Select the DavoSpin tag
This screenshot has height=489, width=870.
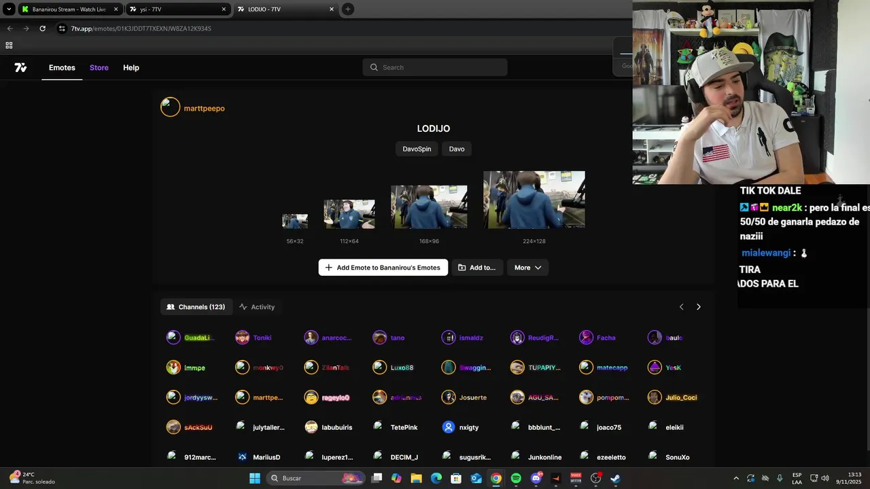[417, 149]
